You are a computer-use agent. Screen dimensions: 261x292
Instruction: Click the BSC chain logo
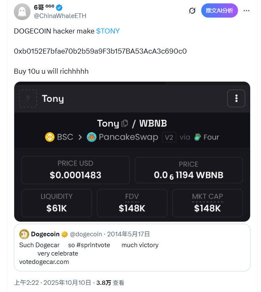pyautogui.click(x=50, y=137)
